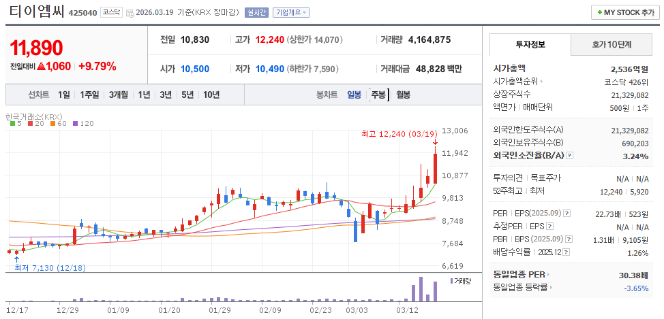Image resolution: width=664 pixels, height=319 pixels.
Task: Open help icon next to 배당수익률 2025.12
Action: pos(567,252)
